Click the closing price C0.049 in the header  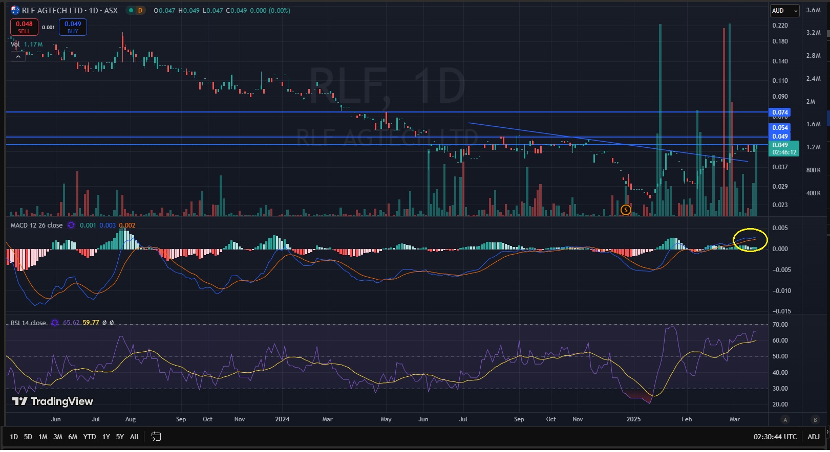click(237, 10)
